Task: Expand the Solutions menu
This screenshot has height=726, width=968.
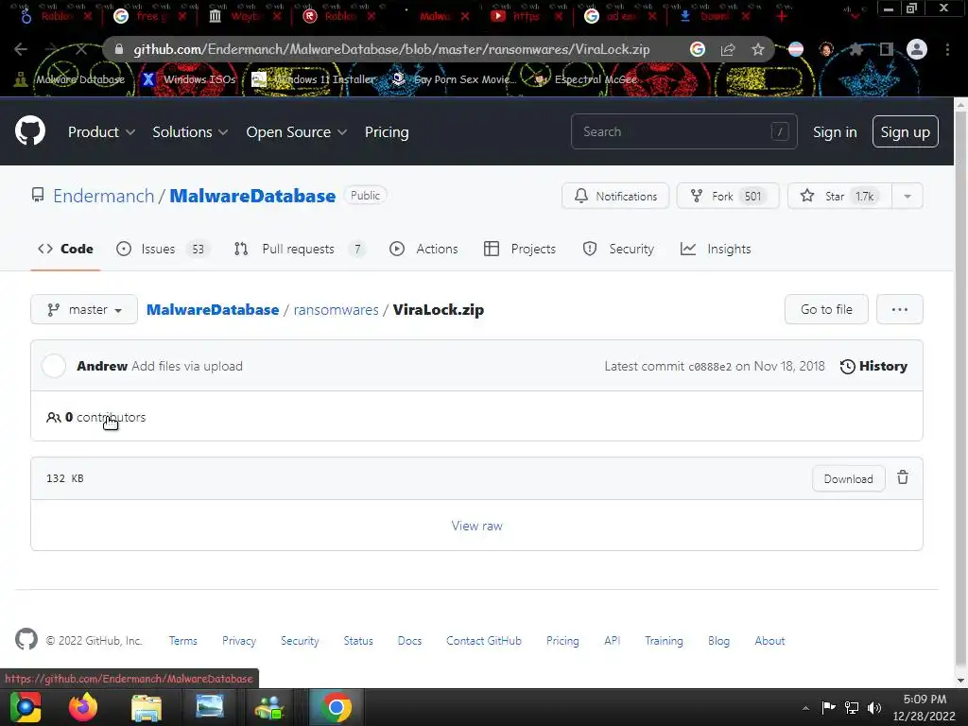Action: click(190, 132)
